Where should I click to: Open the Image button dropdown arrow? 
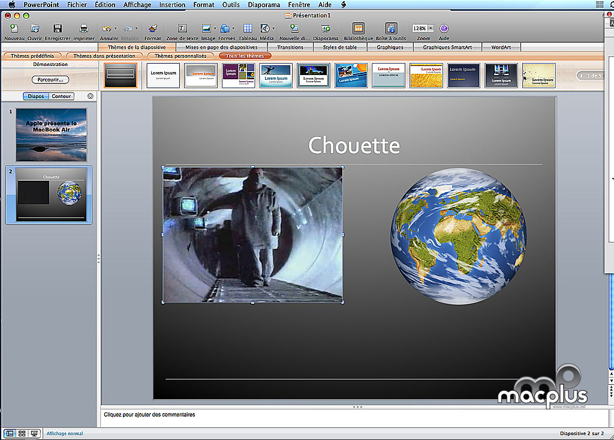point(215,28)
